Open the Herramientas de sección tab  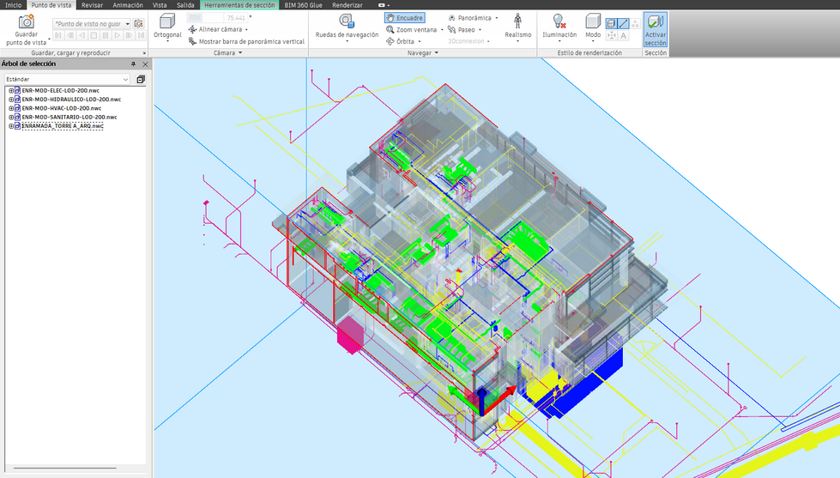(x=239, y=5)
